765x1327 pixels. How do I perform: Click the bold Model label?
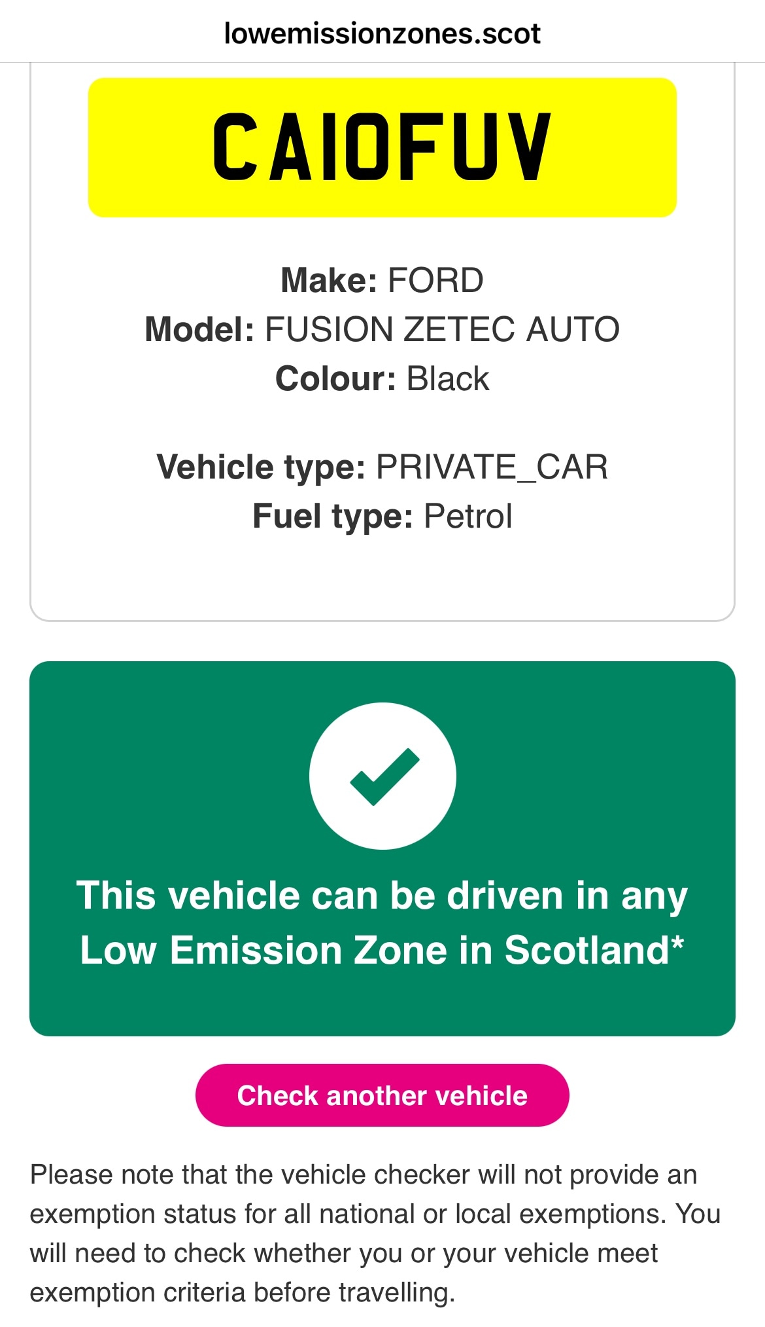click(x=199, y=329)
